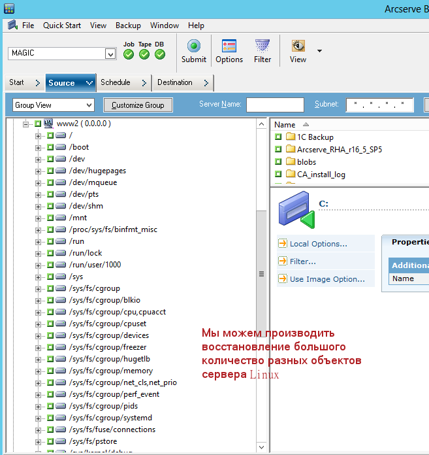The width and height of the screenshot is (429, 455).
Task: Click the /mnt volume drive icon
Action: [x=61, y=218]
